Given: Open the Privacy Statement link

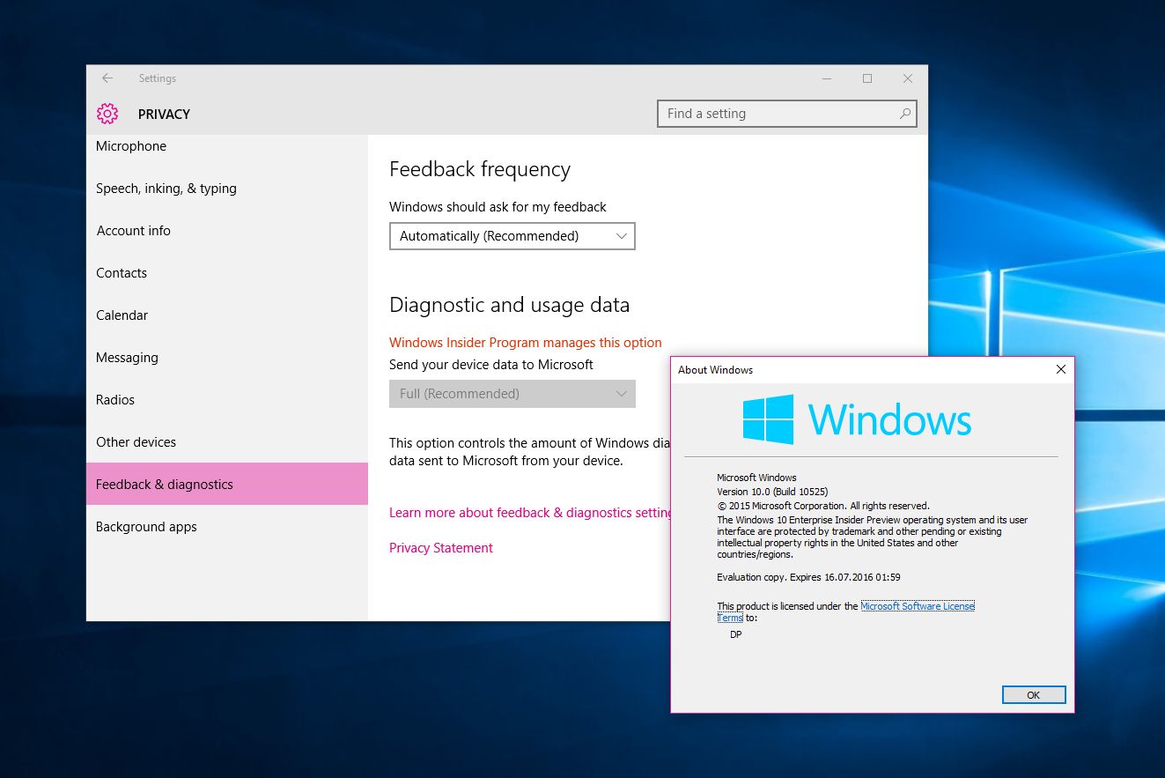Looking at the screenshot, I should (441, 548).
